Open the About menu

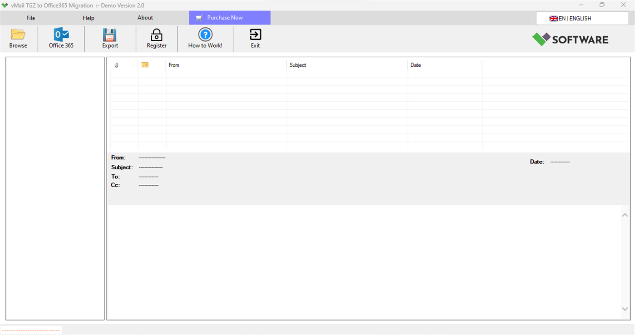click(x=145, y=18)
